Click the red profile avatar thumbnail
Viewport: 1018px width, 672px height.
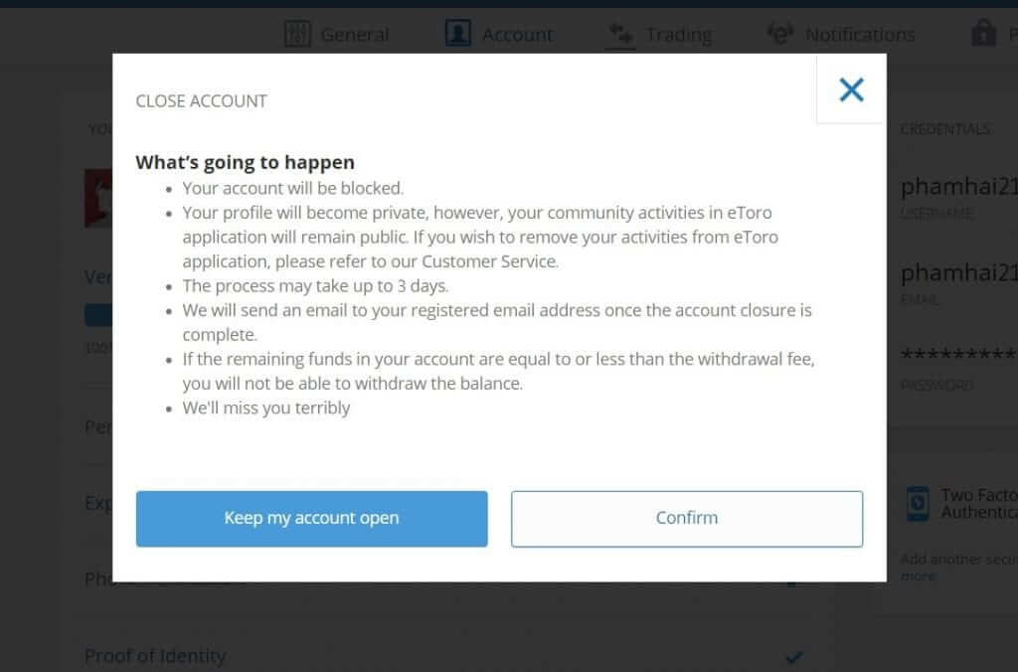(x=98, y=199)
